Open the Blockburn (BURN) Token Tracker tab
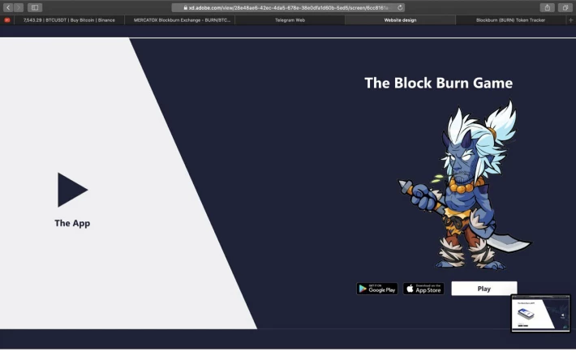This screenshot has width=576, height=360. click(x=510, y=20)
